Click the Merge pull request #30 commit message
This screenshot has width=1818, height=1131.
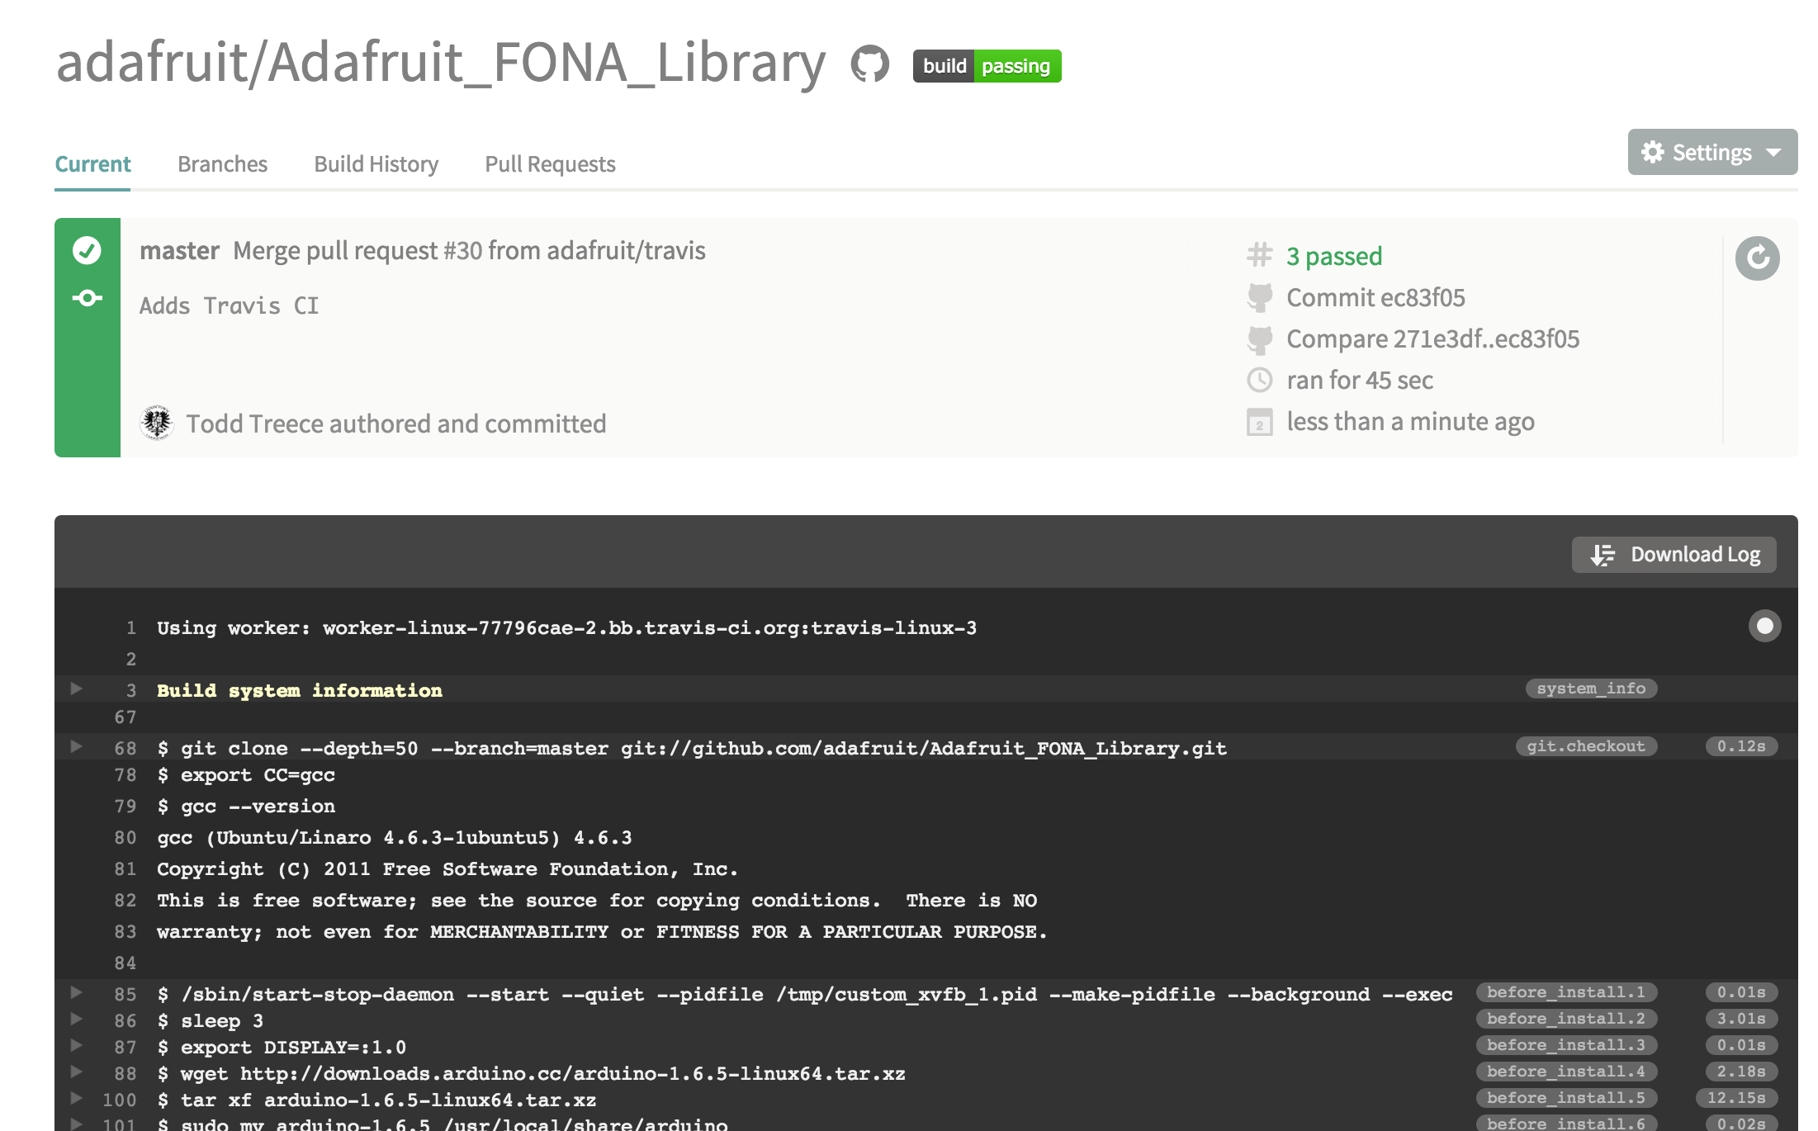click(469, 250)
